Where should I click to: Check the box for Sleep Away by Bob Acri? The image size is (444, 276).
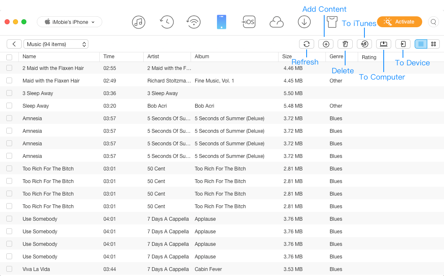click(9, 106)
